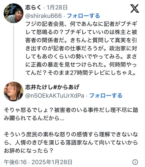This screenshot has height=167, width=145.
Task: Click the reply paragraph starting そりゃ怒るでしょ
Action: (71, 114)
